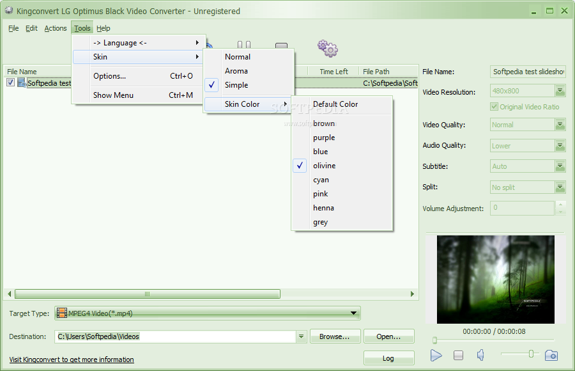Visit Kingconvert to get more information link

(72, 359)
